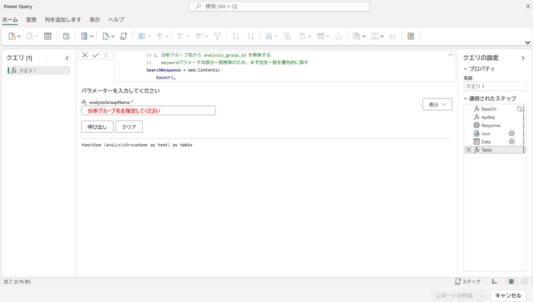Open the 表示 dropdown button in parameter area
The height and width of the screenshot is (302, 533).
(437, 104)
